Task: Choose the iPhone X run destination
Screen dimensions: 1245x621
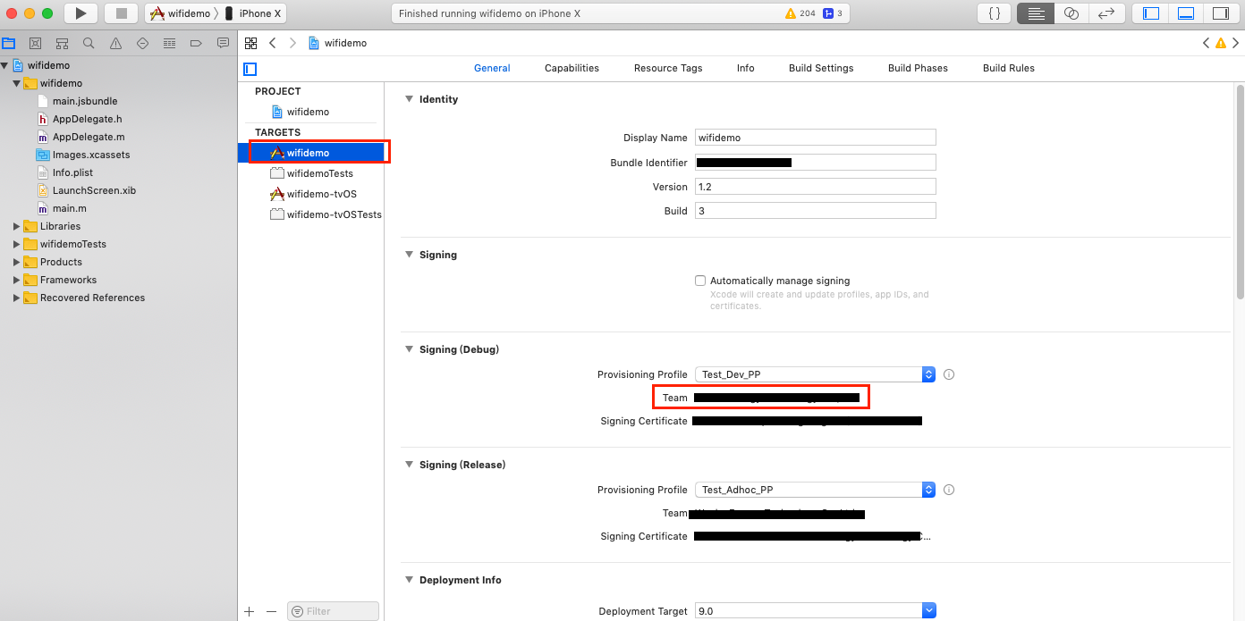Action: click(254, 13)
